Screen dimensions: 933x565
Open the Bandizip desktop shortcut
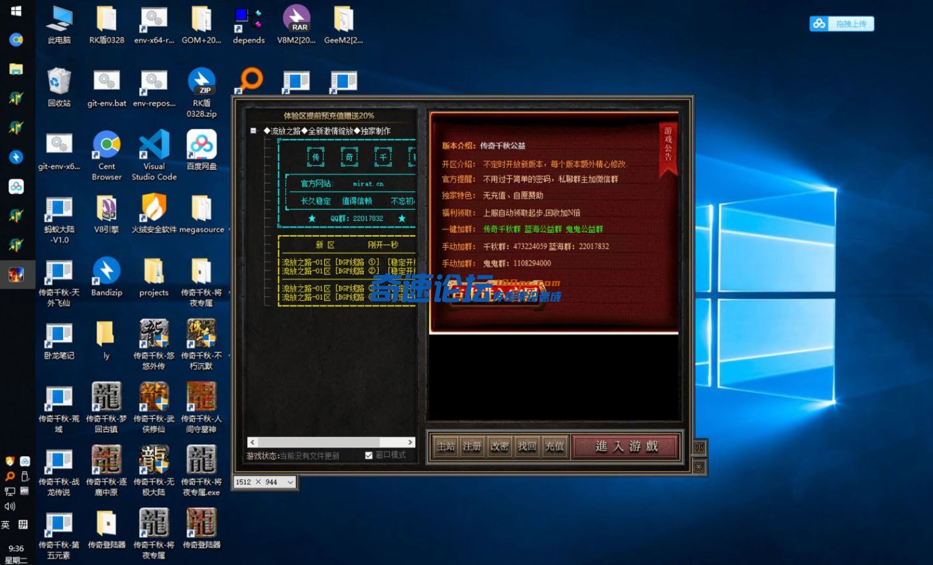[106, 277]
